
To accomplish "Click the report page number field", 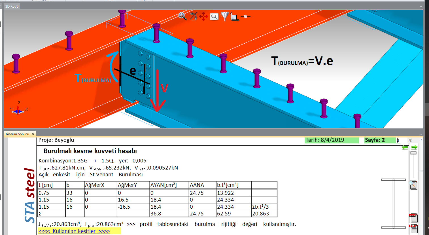I will 402,140.
